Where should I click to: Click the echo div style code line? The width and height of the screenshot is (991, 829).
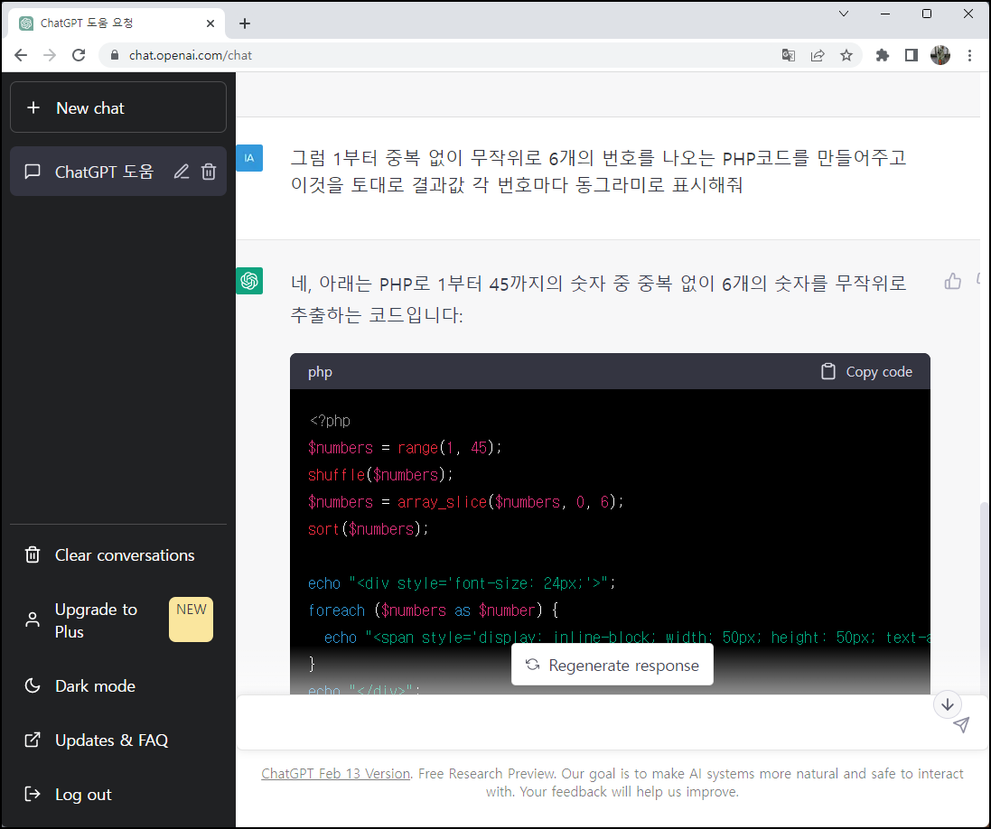[x=462, y=583]
